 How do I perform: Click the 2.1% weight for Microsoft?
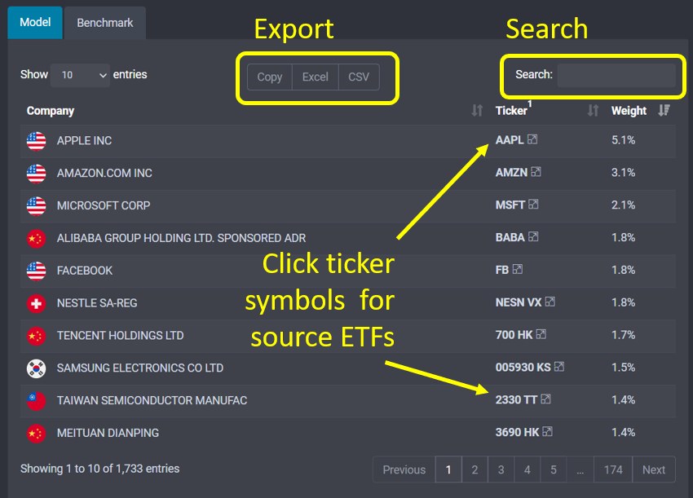pyautogui.click(x=623, y=205)
